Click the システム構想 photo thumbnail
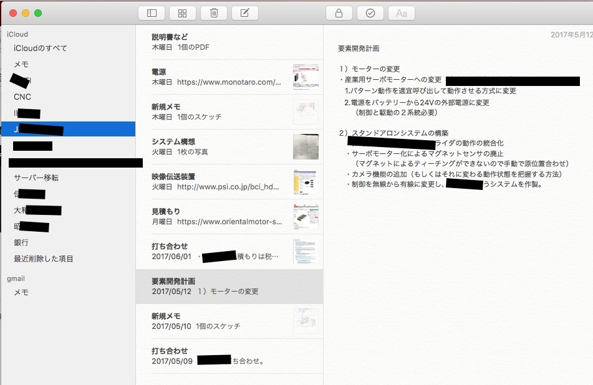The image size is (593, 385). [306, 146]
